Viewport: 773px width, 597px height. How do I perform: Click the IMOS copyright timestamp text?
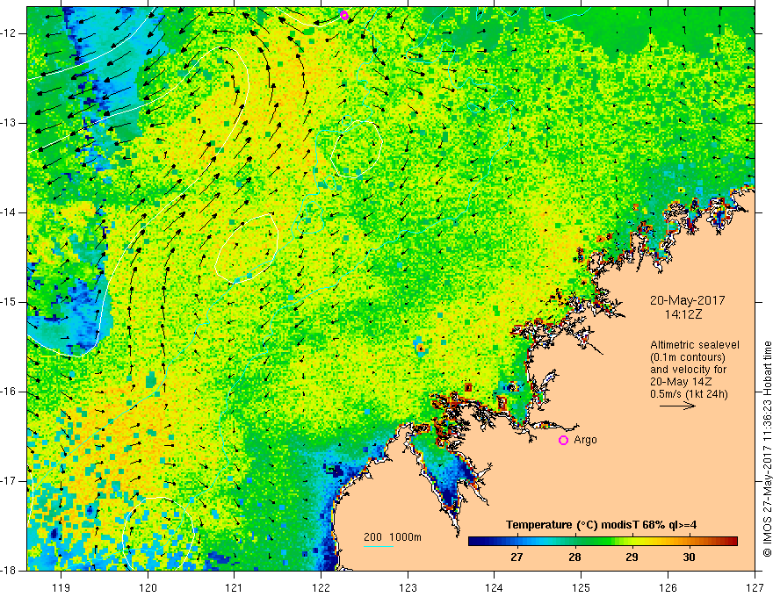[x=767, y=449]
